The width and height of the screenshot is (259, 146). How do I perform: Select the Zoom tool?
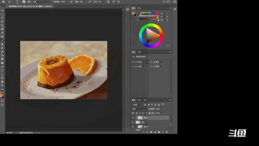pos(2,85)
